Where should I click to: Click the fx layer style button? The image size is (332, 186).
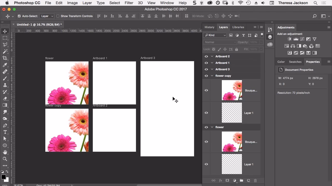[220, 180]
